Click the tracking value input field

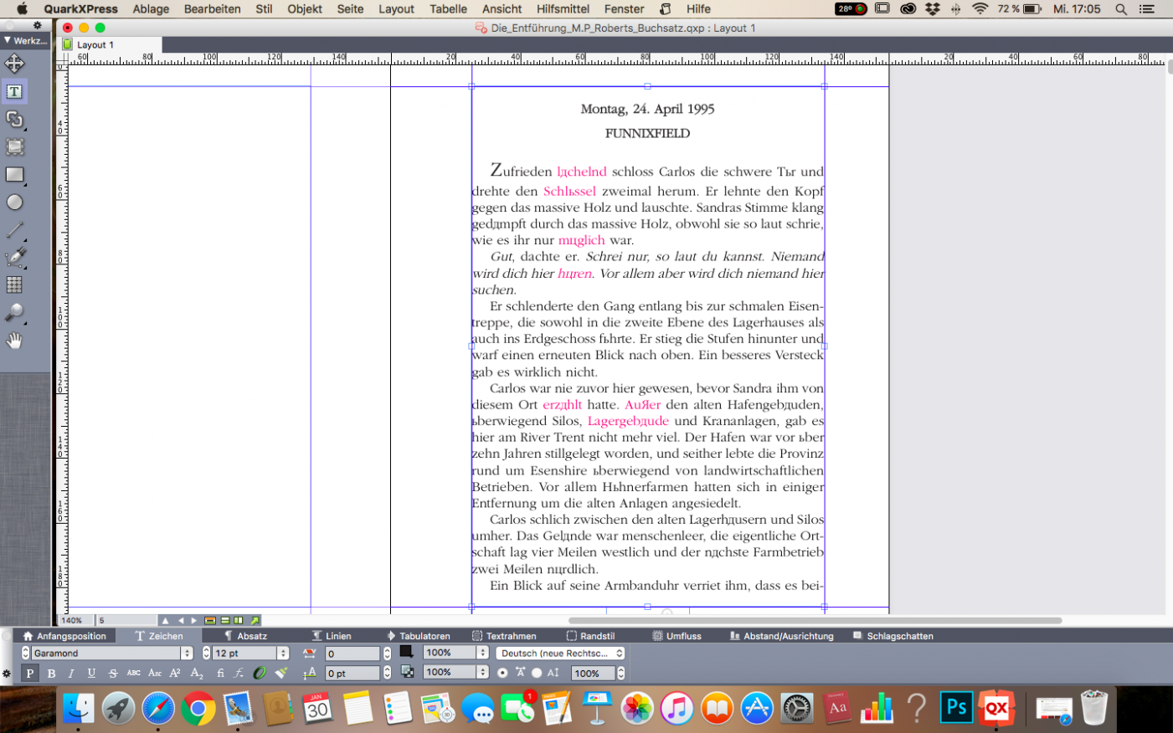[352, 654]
